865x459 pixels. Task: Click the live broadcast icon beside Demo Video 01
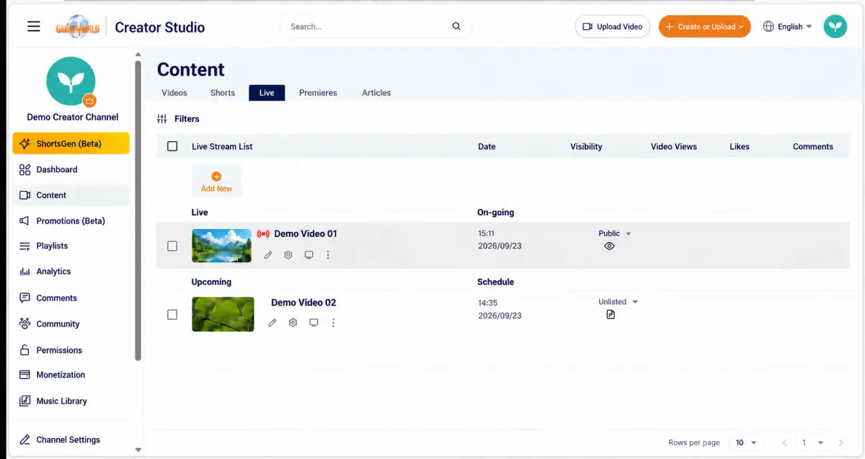pyautogui.click(x=263, y=234)
